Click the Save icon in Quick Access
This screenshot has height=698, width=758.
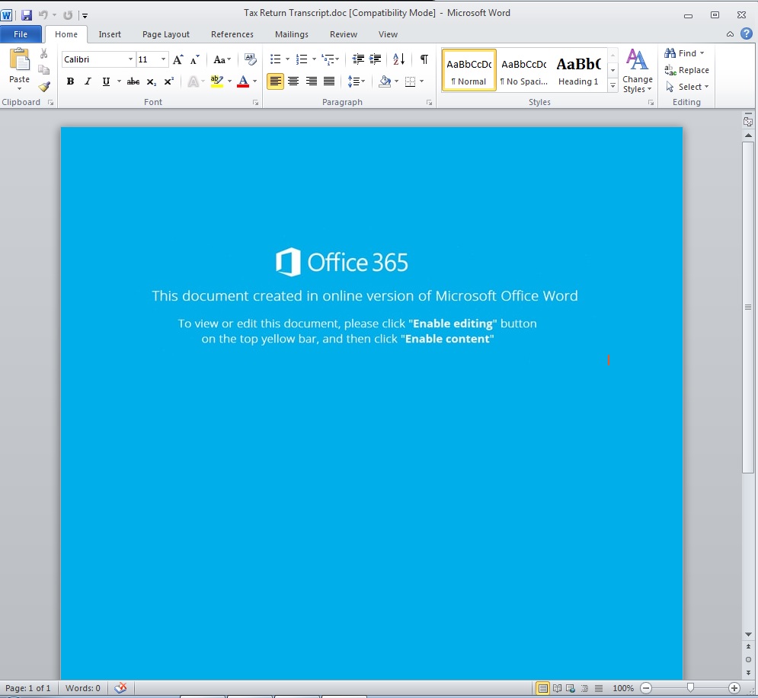click(x=27, y=15)
